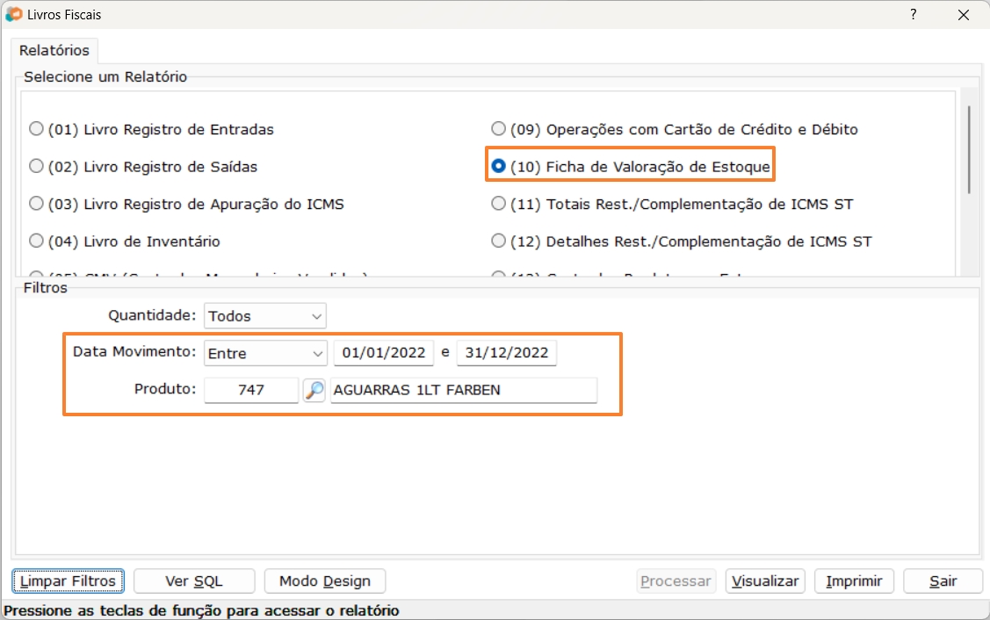The width and height of the screenshot is (990, 620).
Task: Click the help question mark button
Action: point(914,14)
